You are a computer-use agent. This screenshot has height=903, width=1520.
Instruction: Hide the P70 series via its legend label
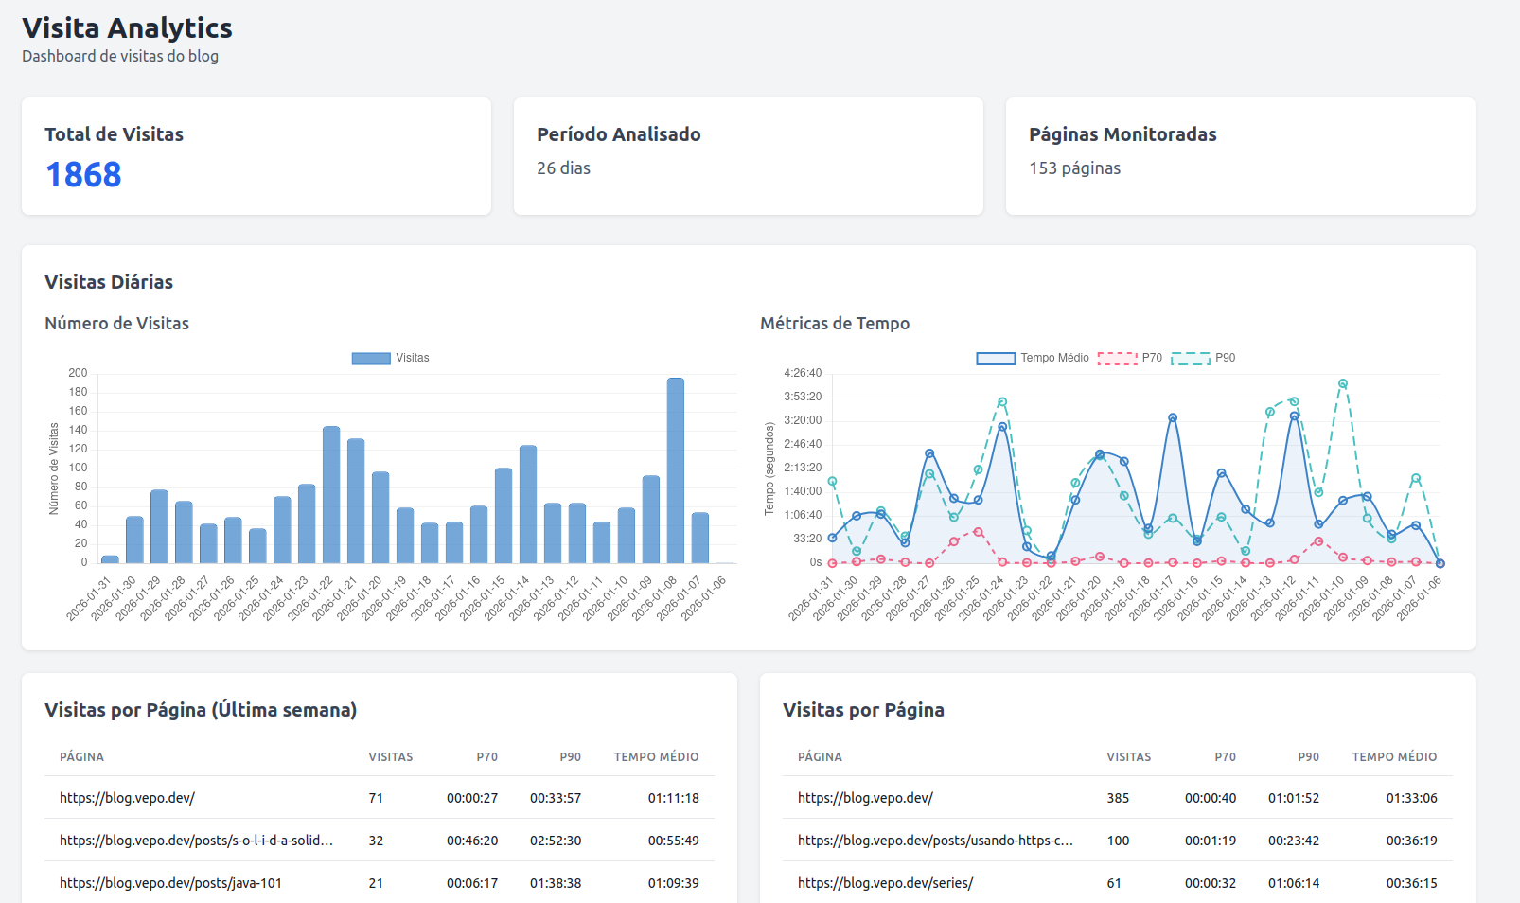click(x=1151, y=358)
